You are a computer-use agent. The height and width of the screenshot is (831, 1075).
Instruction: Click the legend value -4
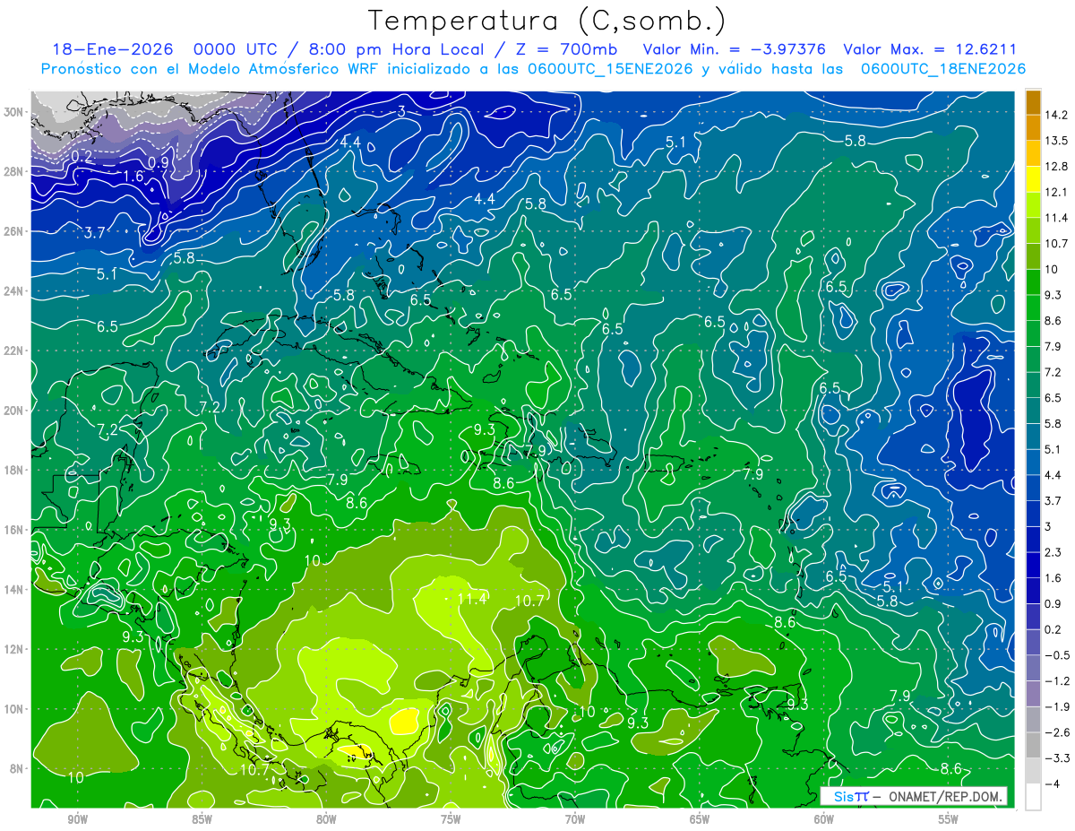(x=1053, y=783)
